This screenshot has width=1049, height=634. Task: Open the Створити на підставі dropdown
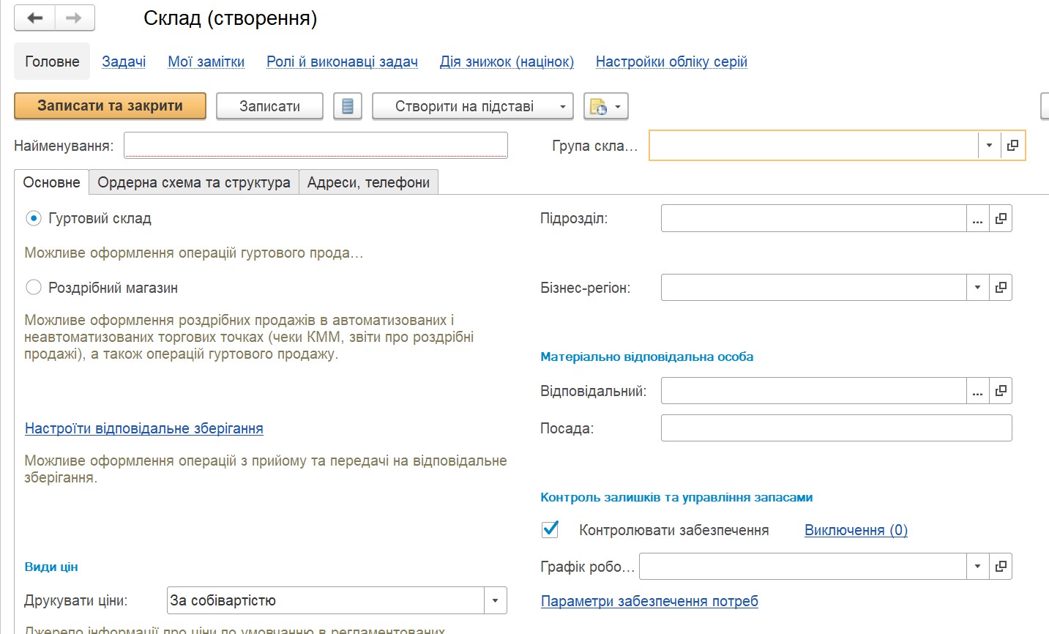pyautogui.click(x=473, y=106)
